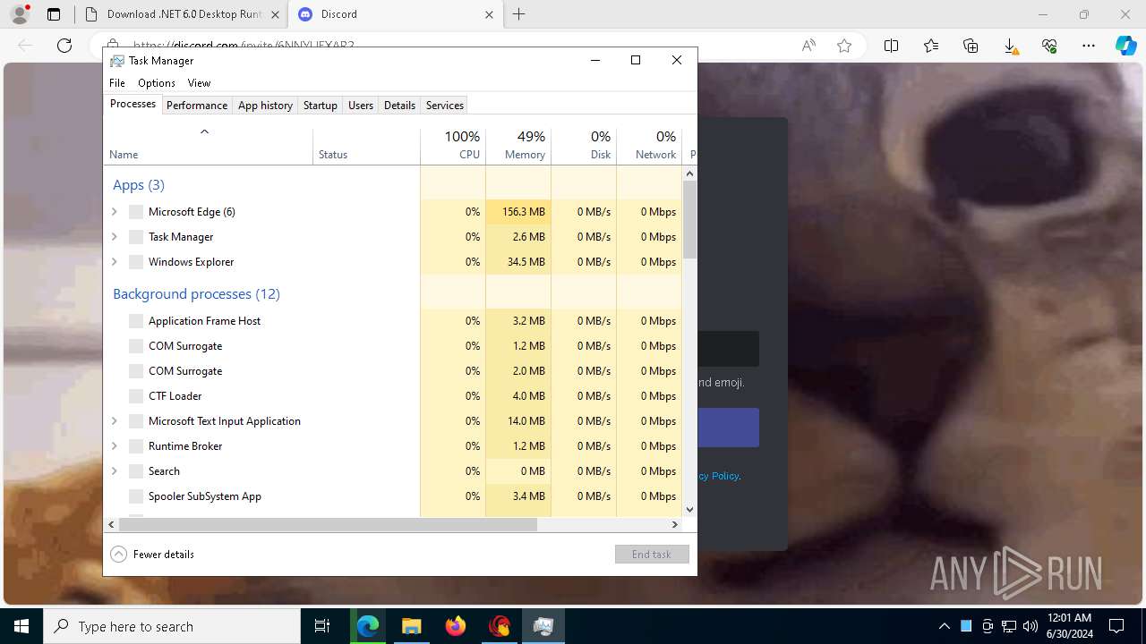
Task: Collapse Task Manager with Fewer details
Action: [x=152, y=555]
